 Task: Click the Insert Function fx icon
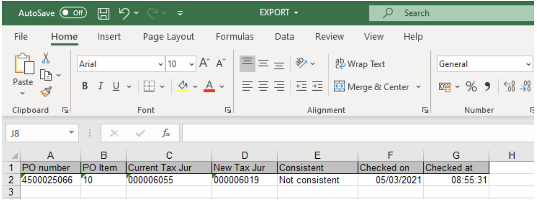point(167,133)
